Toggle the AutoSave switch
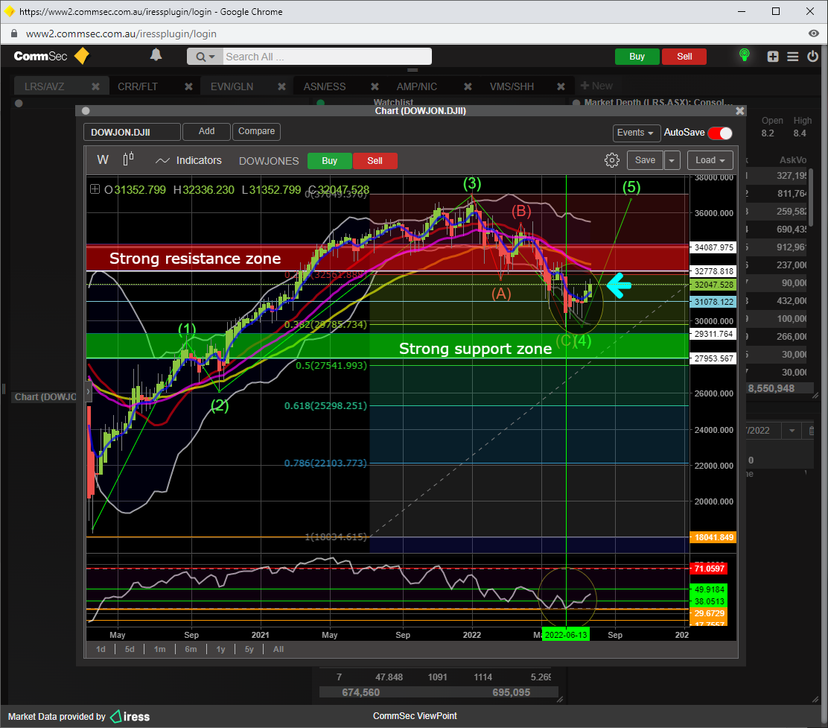Viewport: 828px width, 728px height. (719, 133)
